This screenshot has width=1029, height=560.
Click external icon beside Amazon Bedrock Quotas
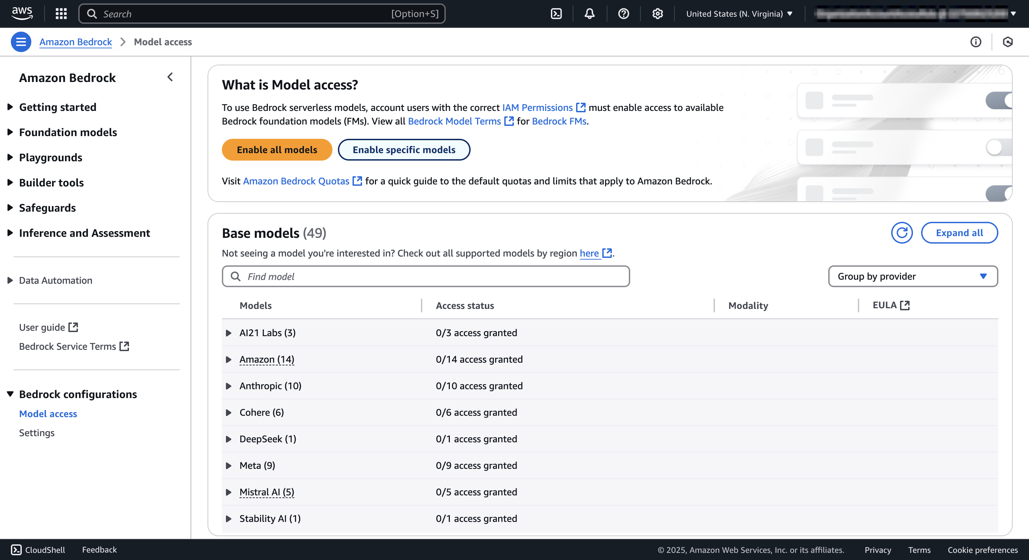click(x=357, y=181)
